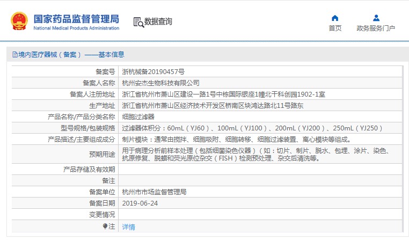Select 浙杭械备20190457号 value
This screenshot has width=409, height=241.
[x=153, y=72]
